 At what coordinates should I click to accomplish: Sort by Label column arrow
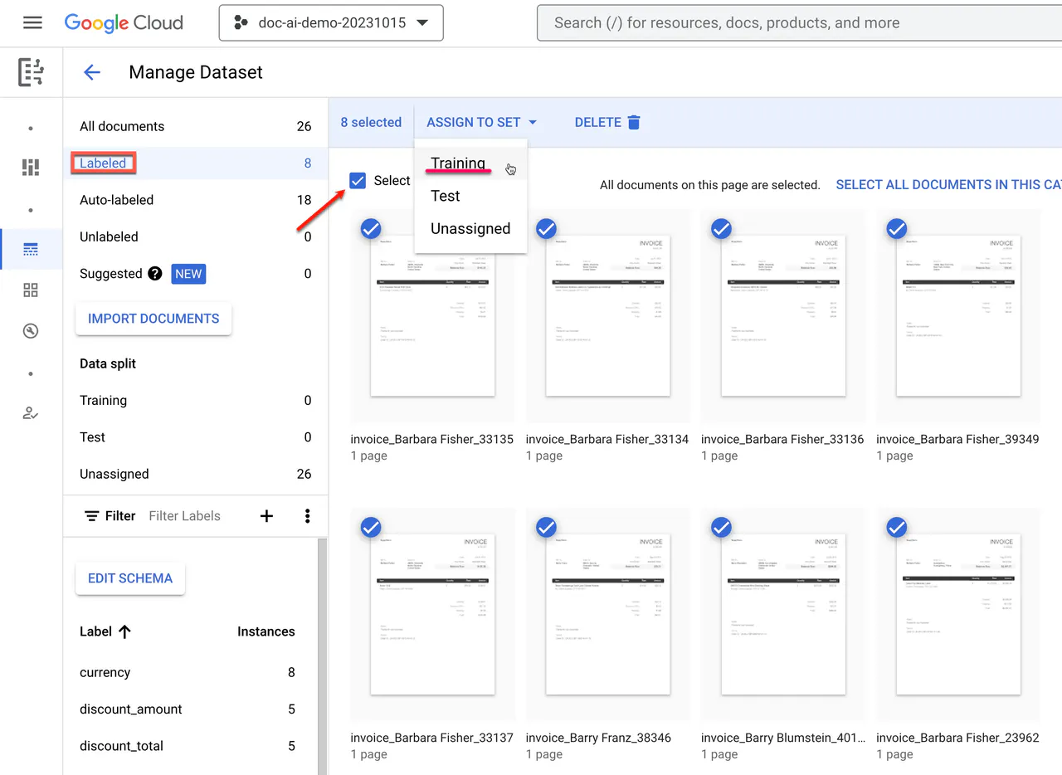(124, 631)
